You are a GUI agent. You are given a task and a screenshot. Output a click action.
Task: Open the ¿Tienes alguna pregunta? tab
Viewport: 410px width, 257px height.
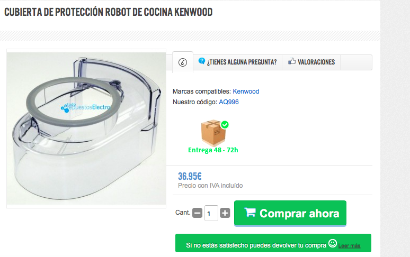point(238,62)
